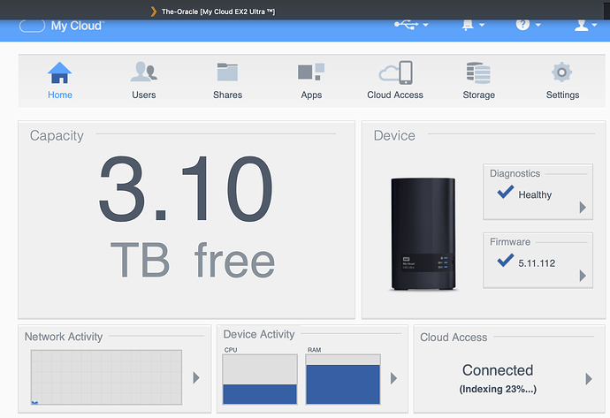Expand the alerts dropdown arrow
This screenshot has height=418, width=610.
[x=482, y=25]
